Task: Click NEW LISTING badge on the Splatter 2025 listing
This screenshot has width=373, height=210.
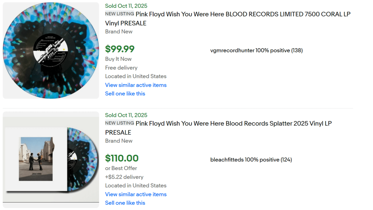Action: [x=120, y=123]
